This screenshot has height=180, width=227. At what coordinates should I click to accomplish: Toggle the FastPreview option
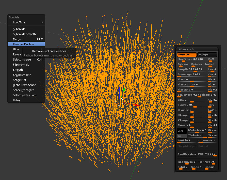[187, 154]
